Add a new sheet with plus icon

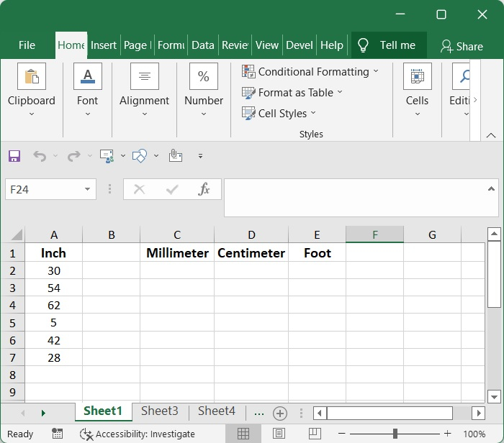(280, 413)
